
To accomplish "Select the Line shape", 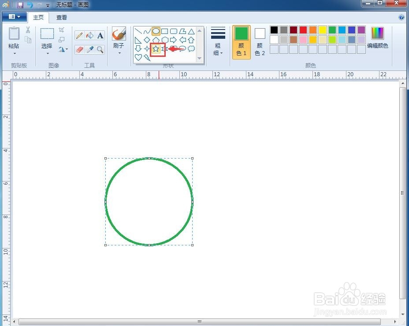I will pos(138,32).
